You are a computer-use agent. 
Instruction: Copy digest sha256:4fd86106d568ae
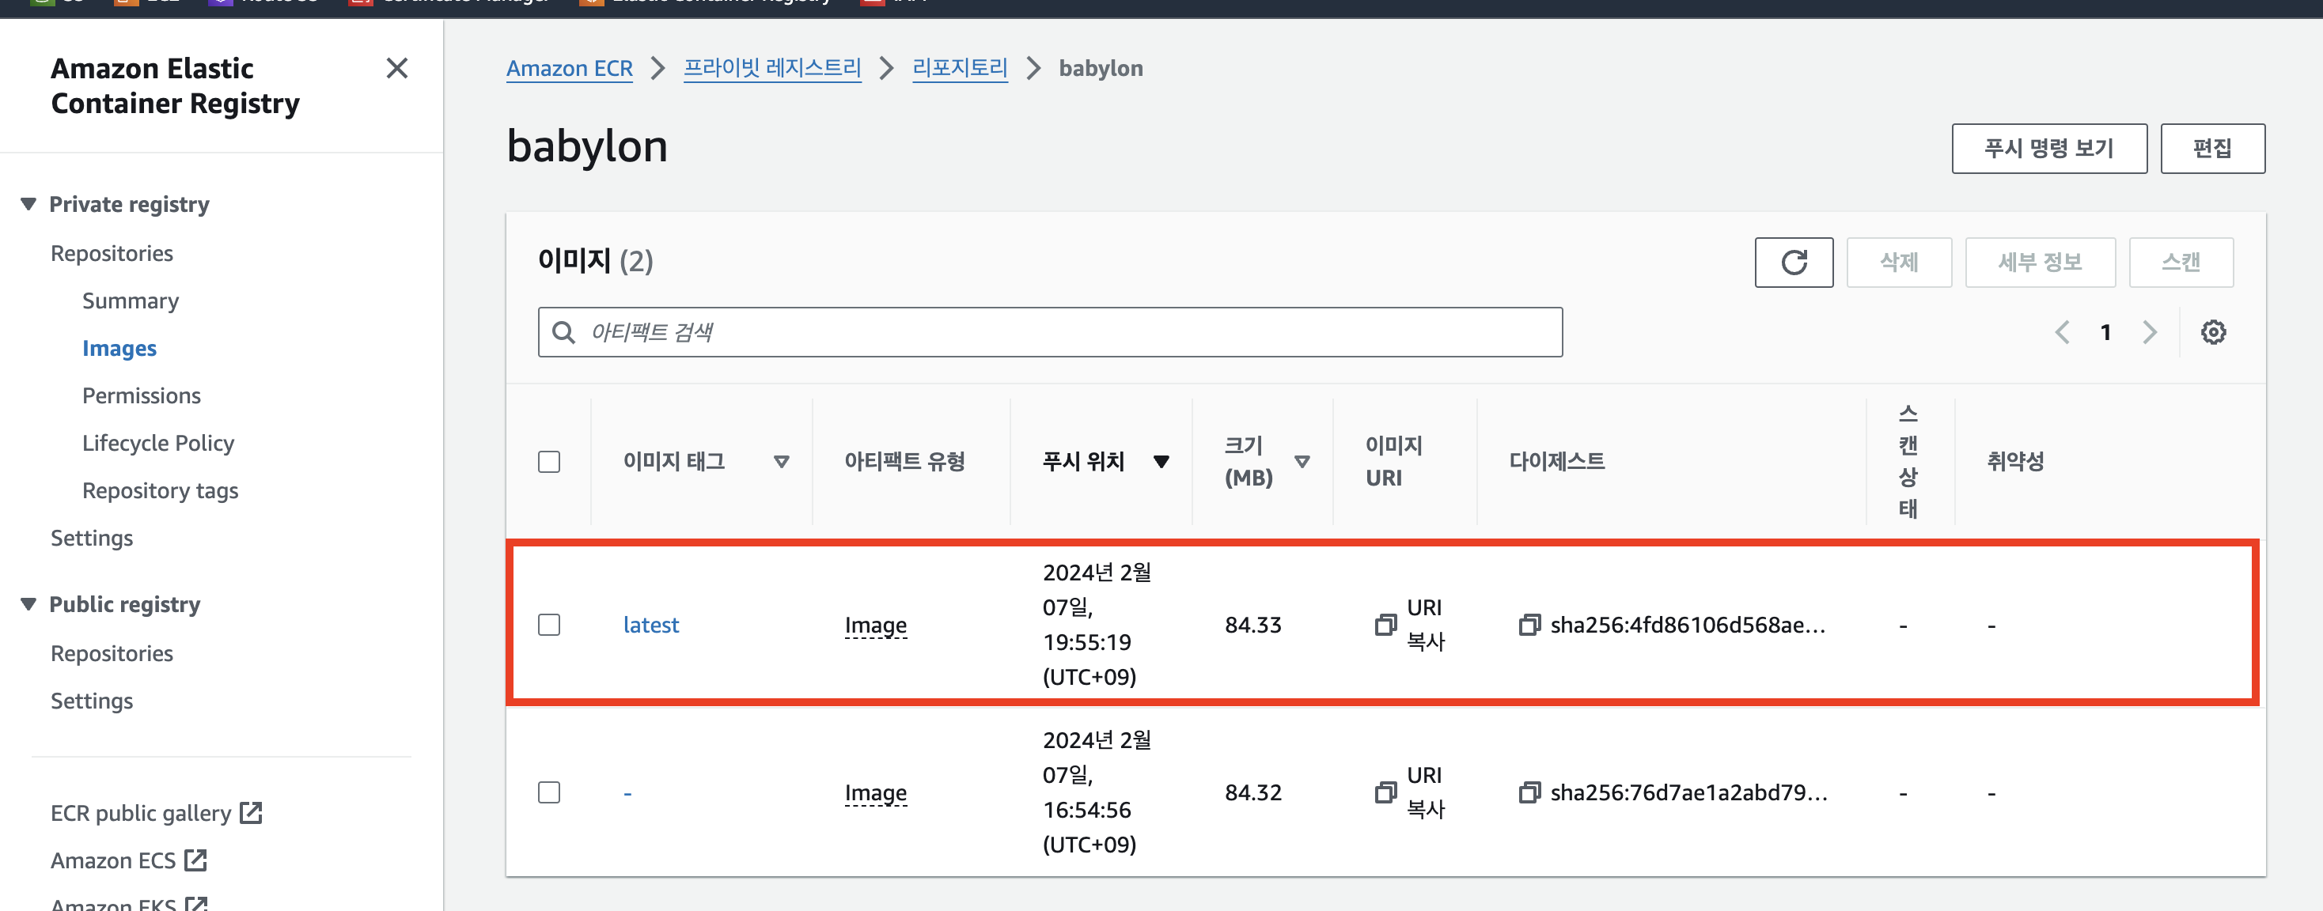pos(1529,625)
